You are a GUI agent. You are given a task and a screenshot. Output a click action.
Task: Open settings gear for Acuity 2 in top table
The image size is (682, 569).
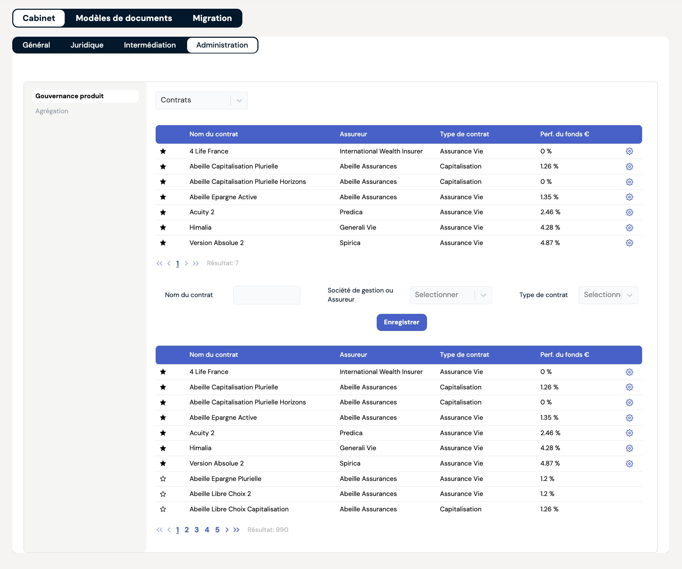[629, 212]
